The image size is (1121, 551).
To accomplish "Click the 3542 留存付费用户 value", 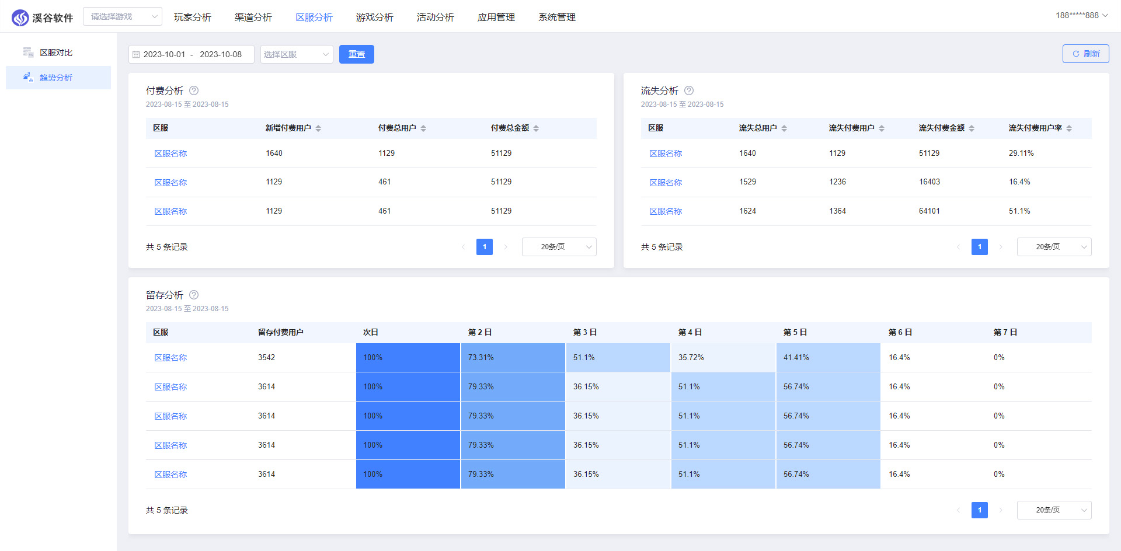I will point(267,358).
